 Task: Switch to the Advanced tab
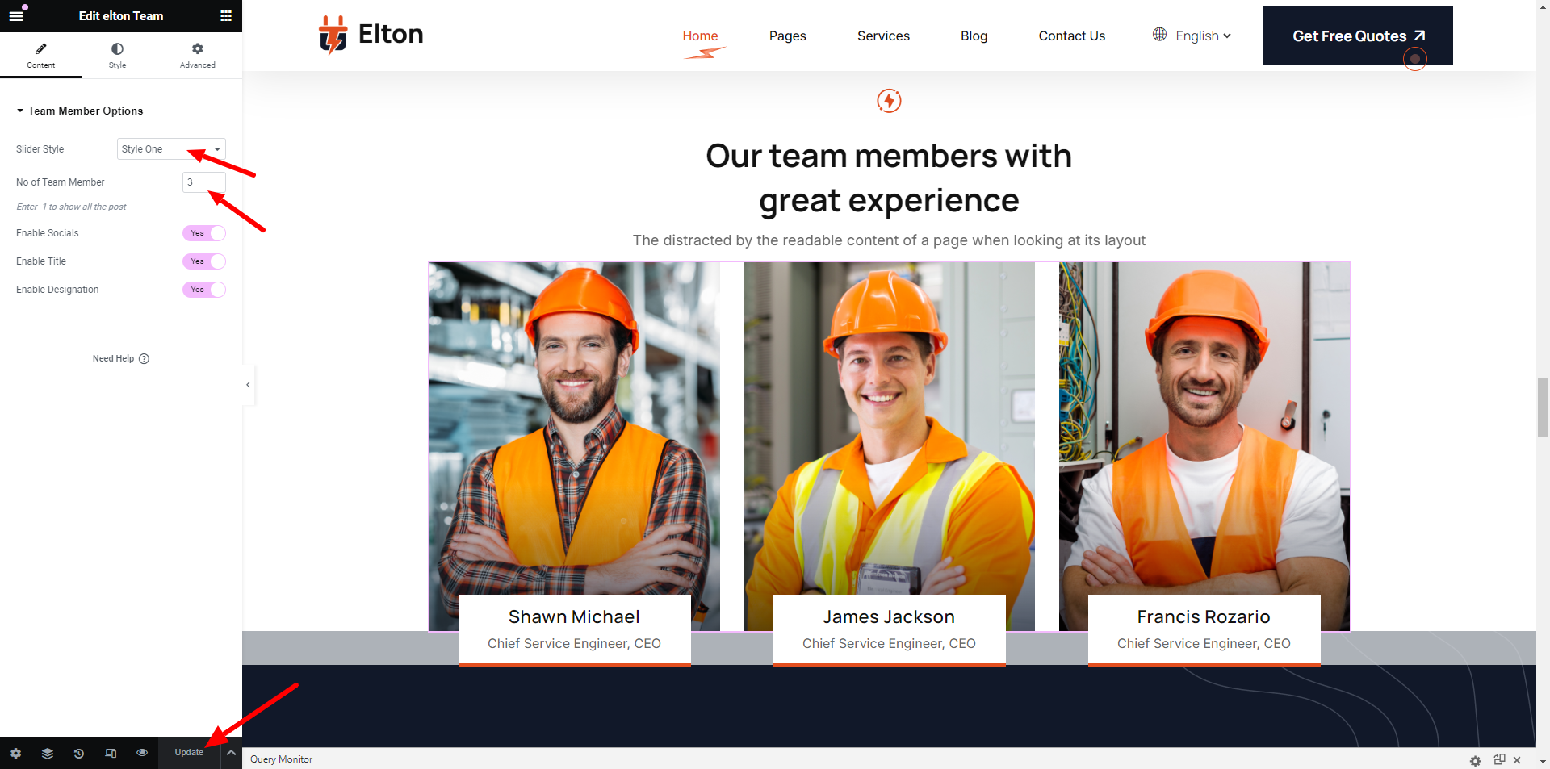[198, 55]
